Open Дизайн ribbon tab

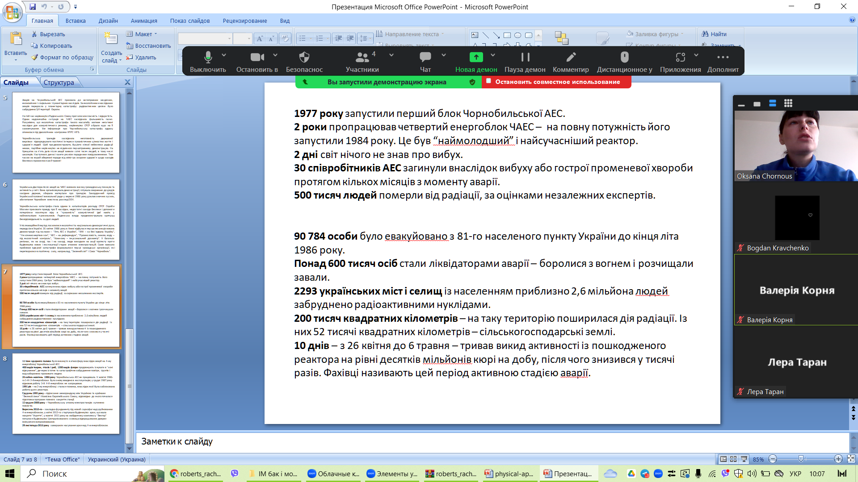coord(108,21)
